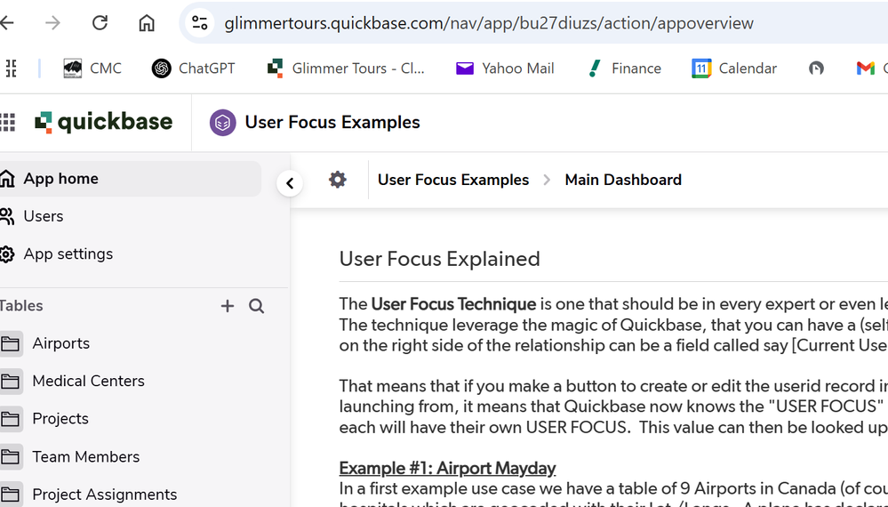The image size is (888, 507).
Task: Click Main Dashboard breadcrumb
Action: coord(623,181)
